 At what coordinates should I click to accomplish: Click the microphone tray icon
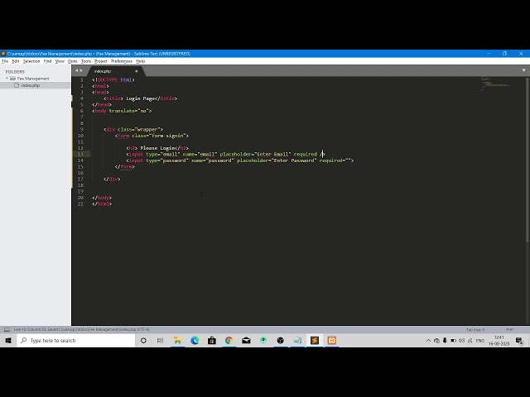pos(445,341)
